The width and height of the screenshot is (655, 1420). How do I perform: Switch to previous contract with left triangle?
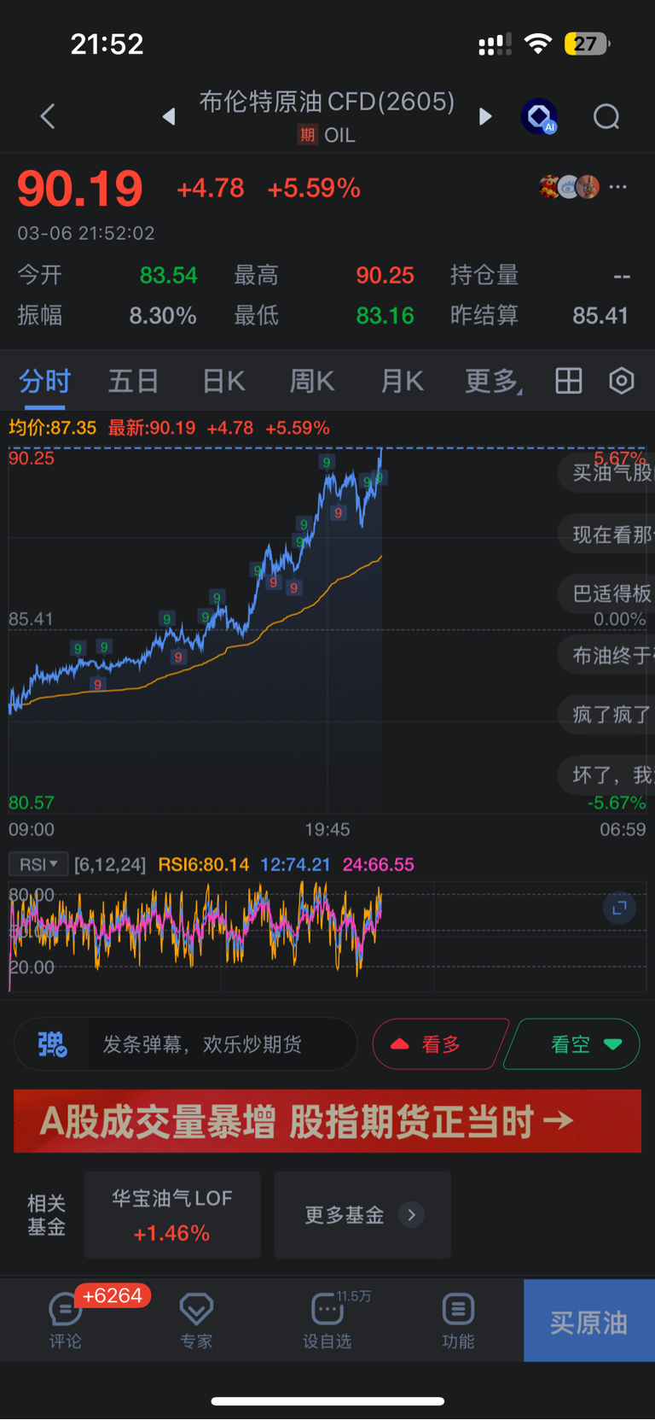click(169, 116)
